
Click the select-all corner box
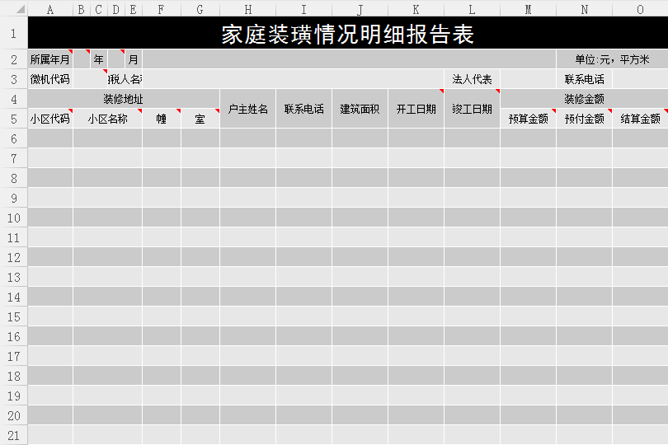[x=13, y=10]
